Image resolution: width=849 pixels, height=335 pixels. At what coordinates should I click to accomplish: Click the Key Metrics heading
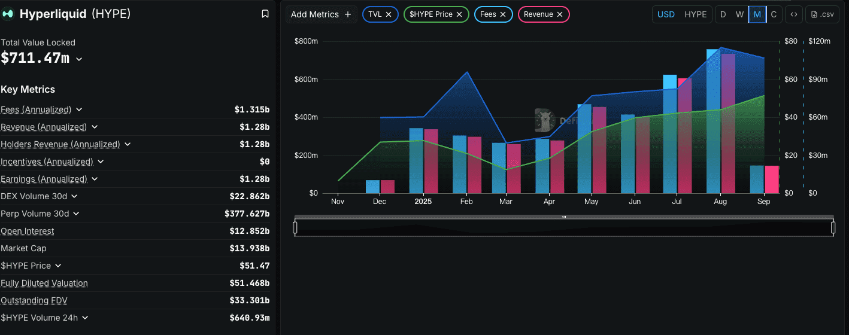(x=28, y=89)
